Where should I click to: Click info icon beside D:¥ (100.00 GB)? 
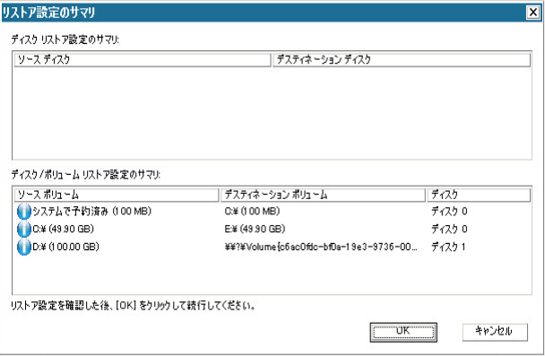[24, 247]
